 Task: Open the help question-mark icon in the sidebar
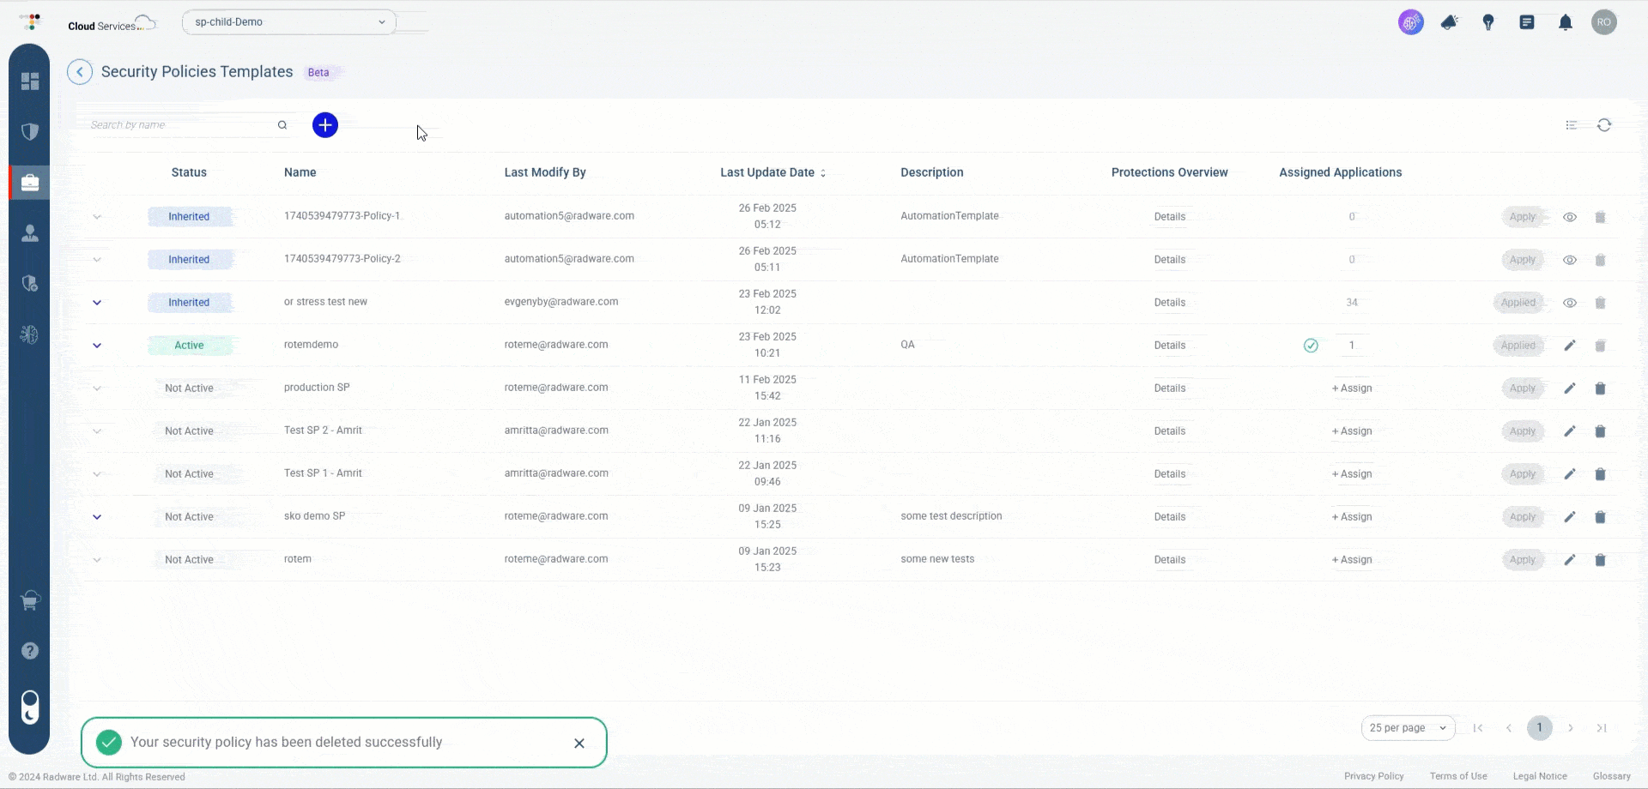(x=30, y=651)
